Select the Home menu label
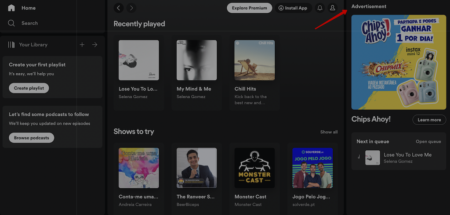450x215 pixels. coord(29,8)
